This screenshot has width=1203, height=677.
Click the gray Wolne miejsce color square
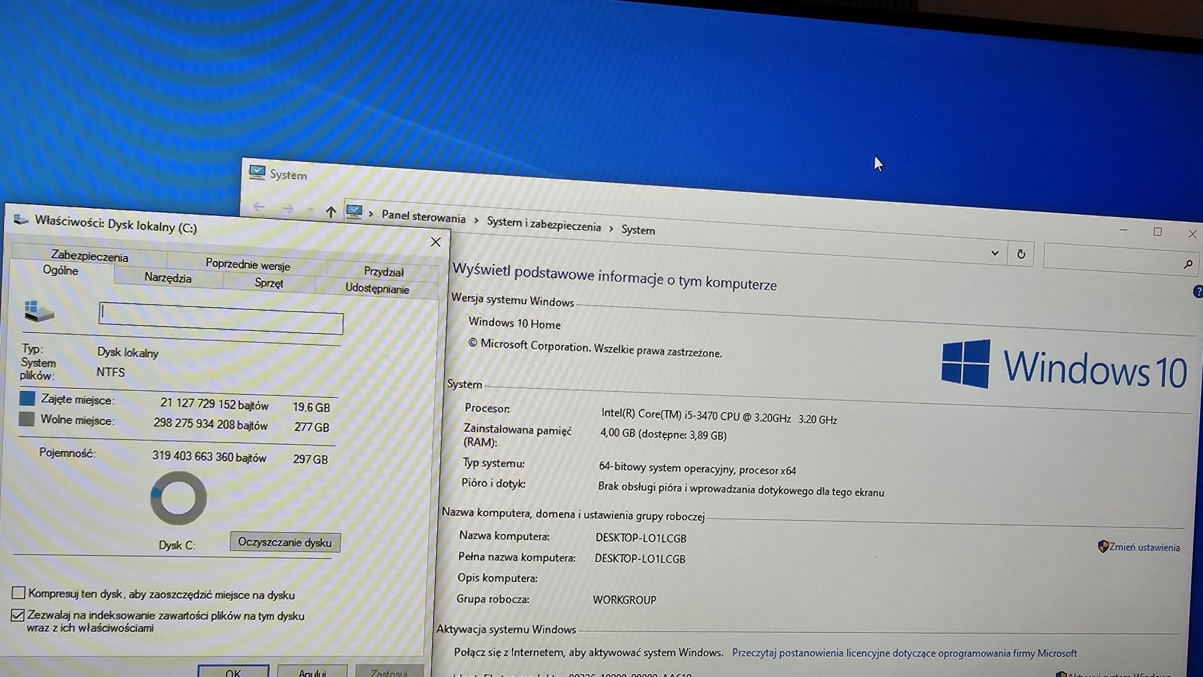(x=26, y=418)
